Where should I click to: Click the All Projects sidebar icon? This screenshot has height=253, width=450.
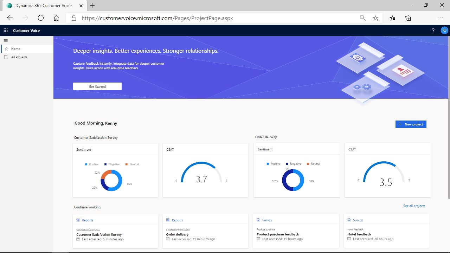click(x=6, y=57)
